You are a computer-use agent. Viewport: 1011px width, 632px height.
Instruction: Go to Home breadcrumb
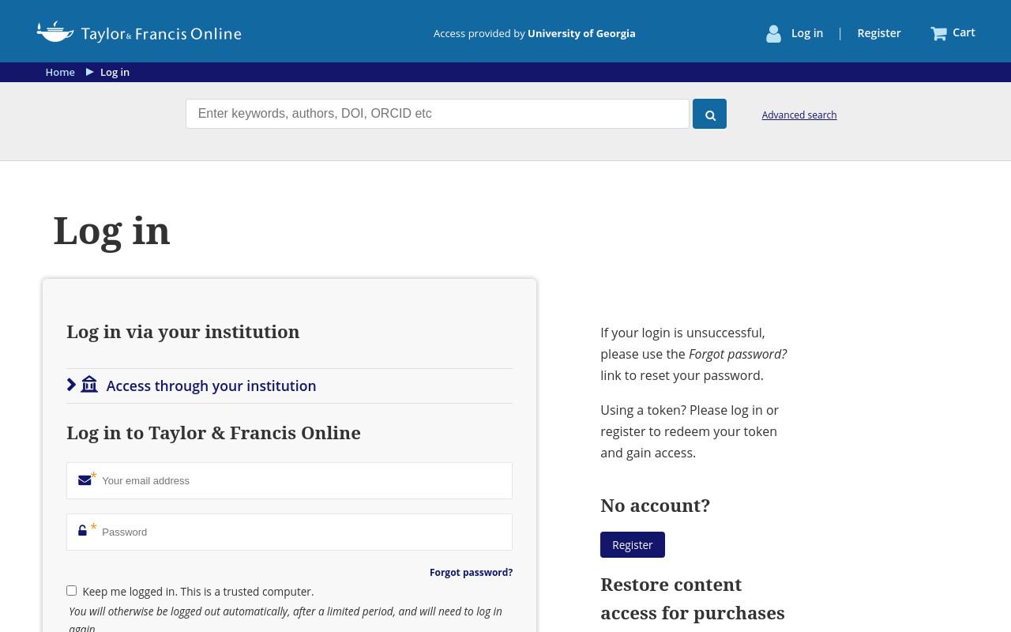[x=60, y=72]
